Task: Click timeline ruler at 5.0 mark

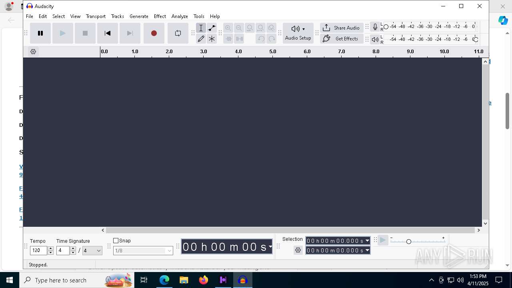Action: click(273, 52)
